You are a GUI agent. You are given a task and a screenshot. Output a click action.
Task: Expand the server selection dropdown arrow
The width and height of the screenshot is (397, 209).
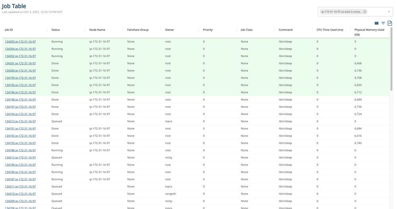389,12
